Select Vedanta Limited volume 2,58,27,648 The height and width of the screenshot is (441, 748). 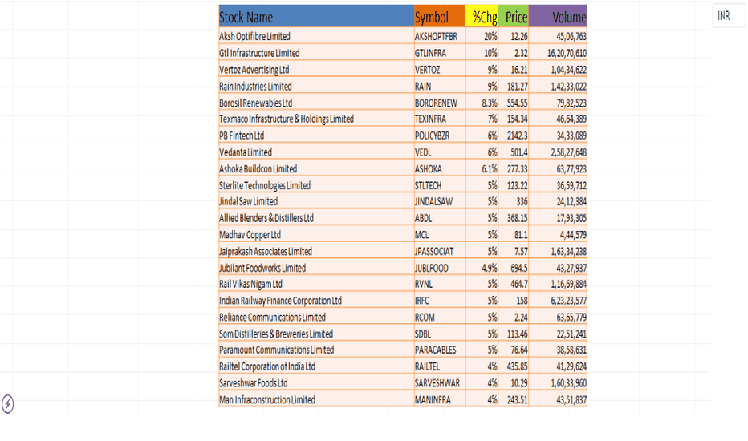pyautogui.click(x=558, y=152)
